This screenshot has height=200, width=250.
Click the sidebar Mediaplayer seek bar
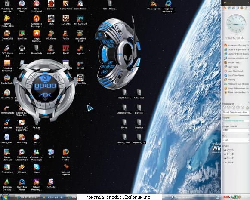point(236,115)
